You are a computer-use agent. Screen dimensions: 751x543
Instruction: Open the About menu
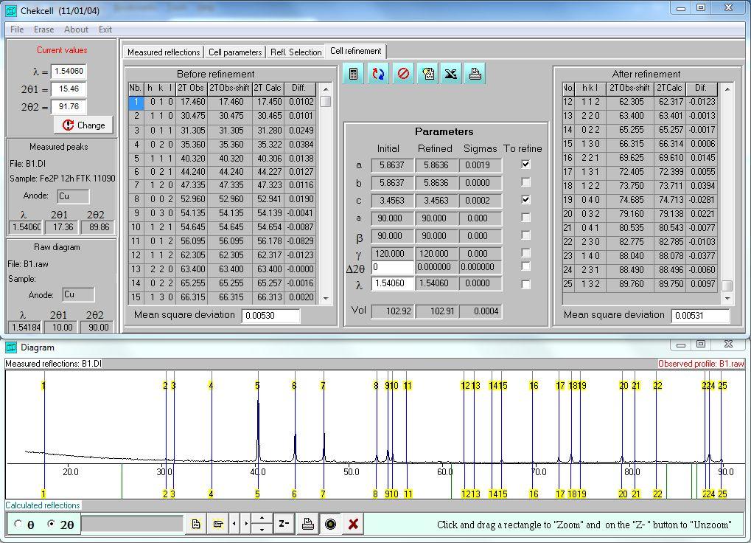coord(76,30)
